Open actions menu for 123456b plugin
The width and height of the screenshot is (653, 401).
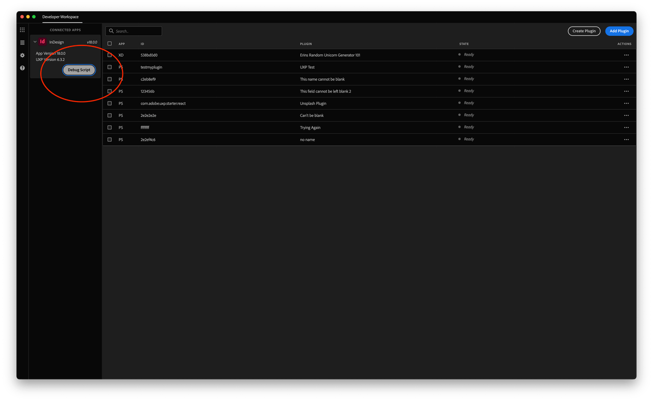click(626, 91)
